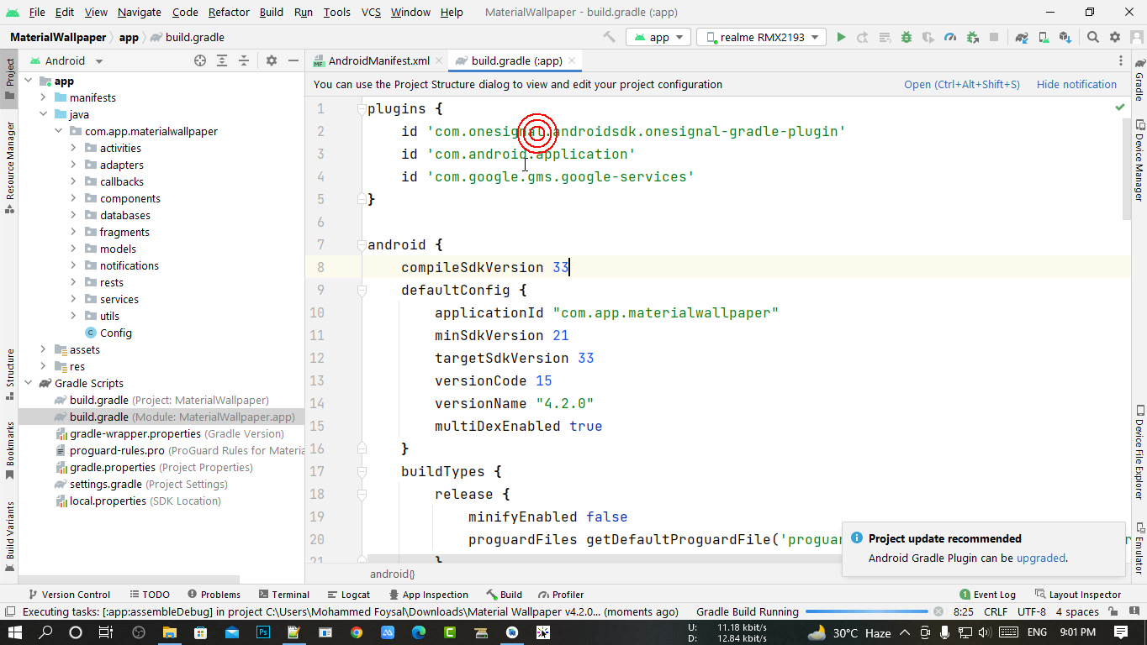Collapse the app module tree node
Image resolution: width=1147 pixels, height=645 pixels.
click(x=28, y=81)
